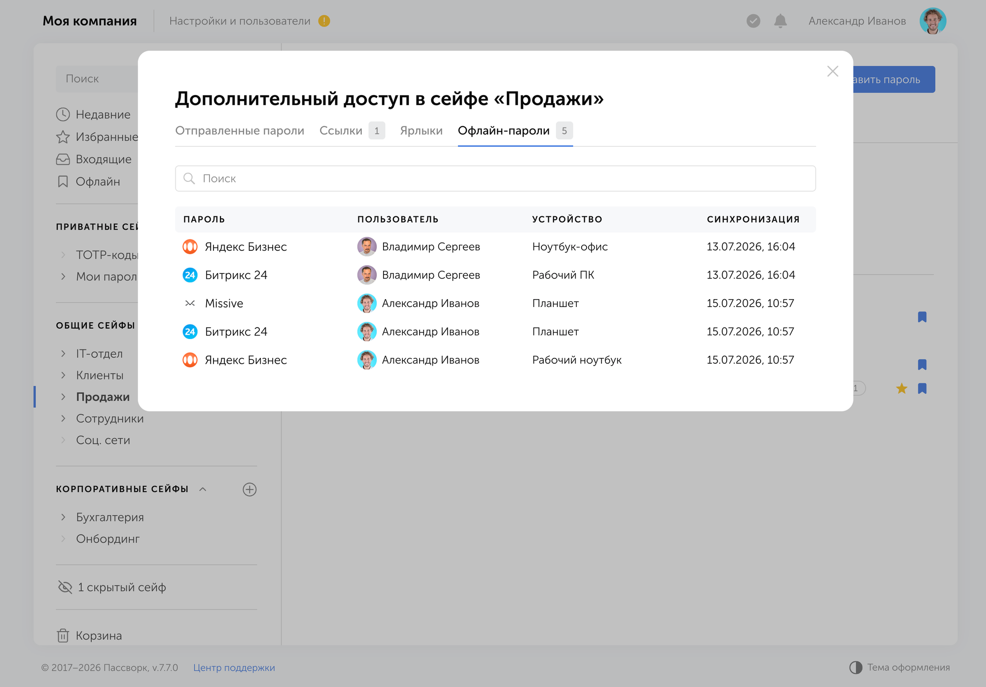The image size is (986, 687).
Task: Click the Моя компания title
Action: coord(90,21)
